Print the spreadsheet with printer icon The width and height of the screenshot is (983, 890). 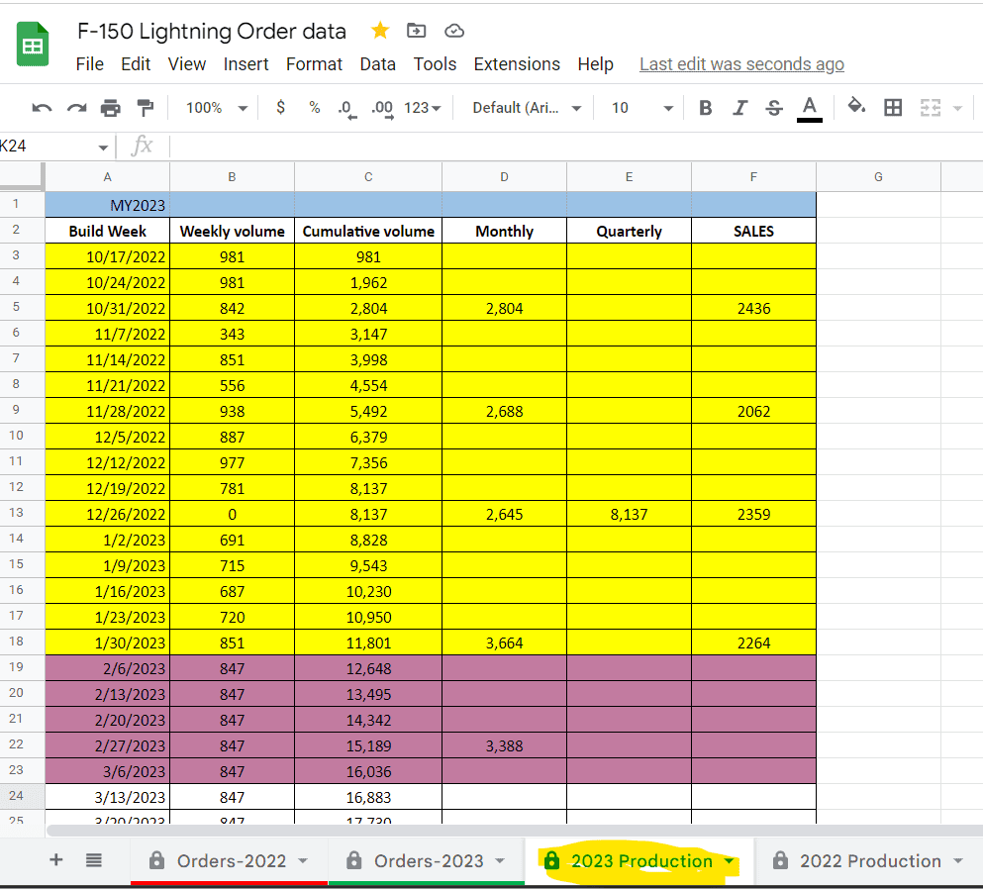(110, 108)
